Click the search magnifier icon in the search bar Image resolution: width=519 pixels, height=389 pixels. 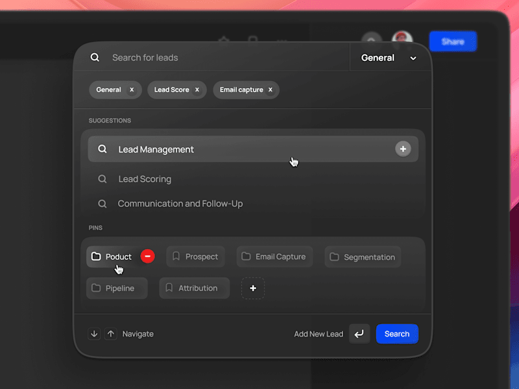(x=95, y=58)
